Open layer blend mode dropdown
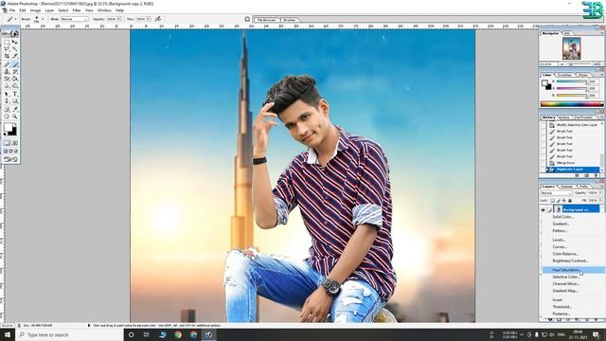Image resolution: width=606 pixels, height=341 pixels. pyautogui.click(x=556, y=193)
